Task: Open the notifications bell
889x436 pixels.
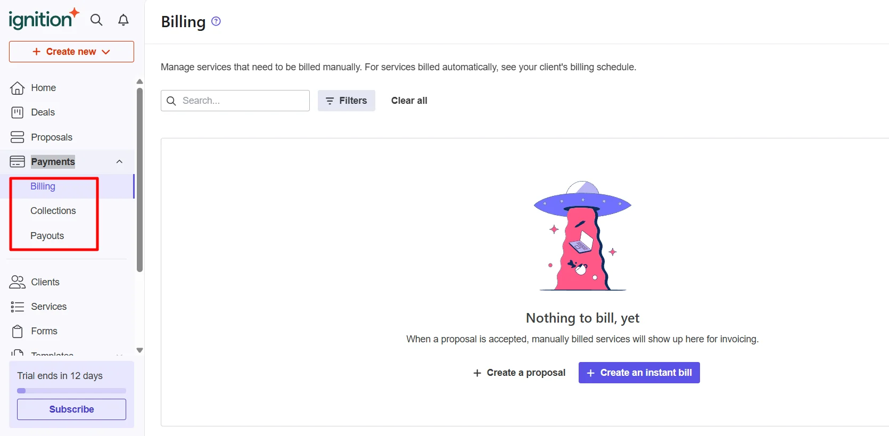Action: click(124, 20)
